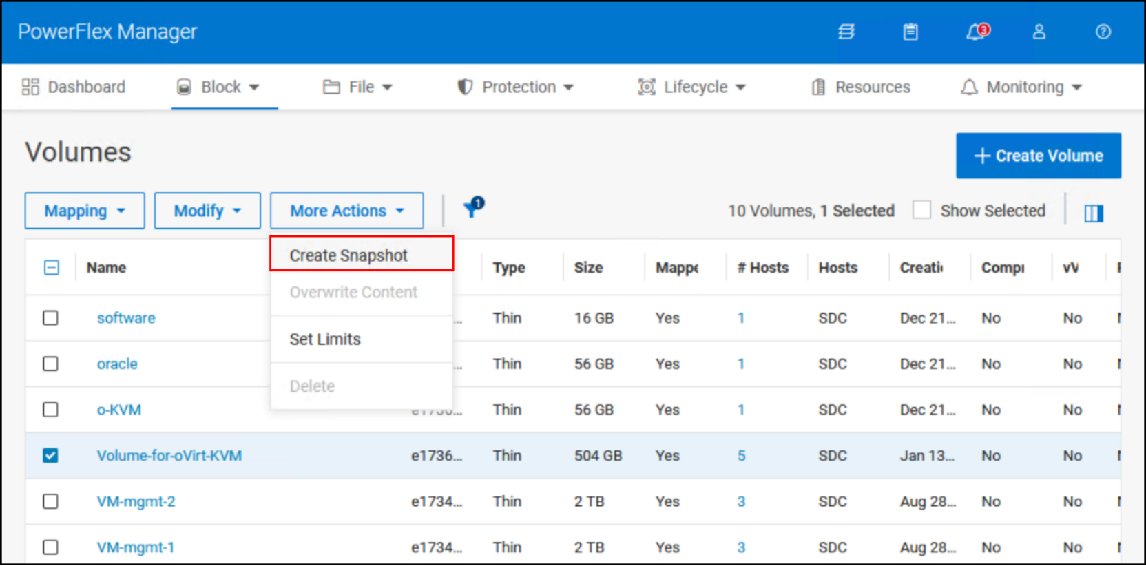This screenshot has width=1146, height=566.
Task: Check the software volume checkbox
Action: [50, 317]
